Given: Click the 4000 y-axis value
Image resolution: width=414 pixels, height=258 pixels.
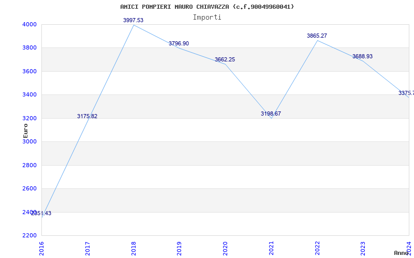Looking at the screenshot, I should (x=29, y=24).
